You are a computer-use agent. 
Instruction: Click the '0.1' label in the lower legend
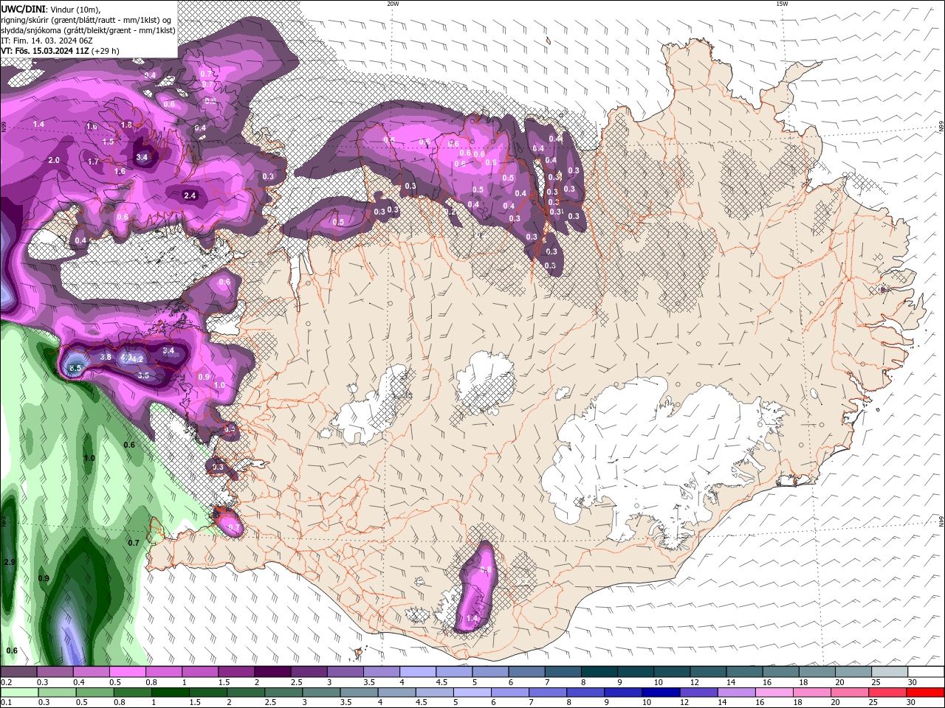coord(5,702)
